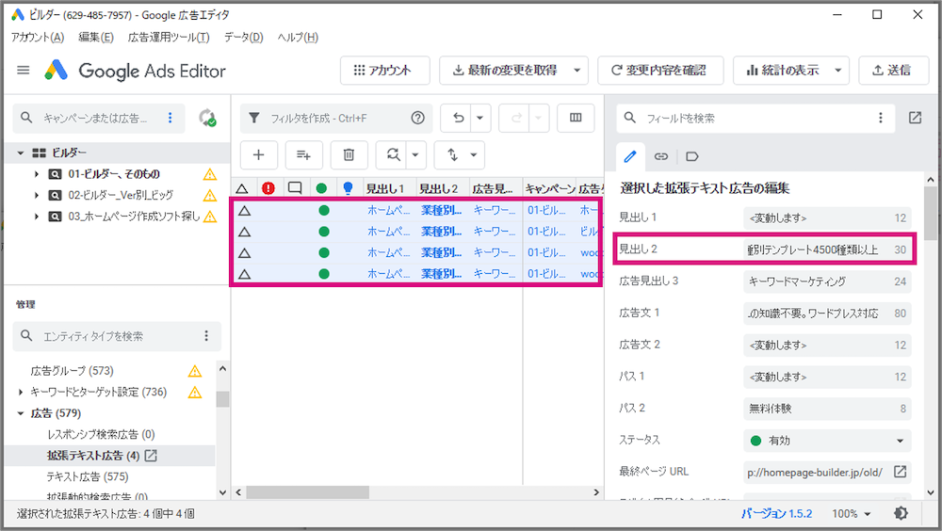Image resolution: width=942 pixels, height=531 pixels.
Task: Click the import export arrows icon
Action: pyautogui.click(x=452, y=155)
